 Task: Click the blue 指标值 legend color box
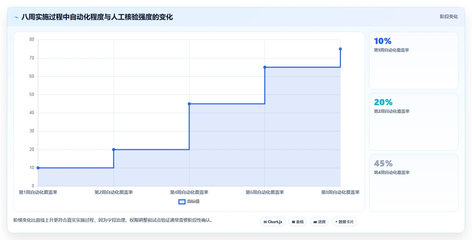[x=182, y=201]
